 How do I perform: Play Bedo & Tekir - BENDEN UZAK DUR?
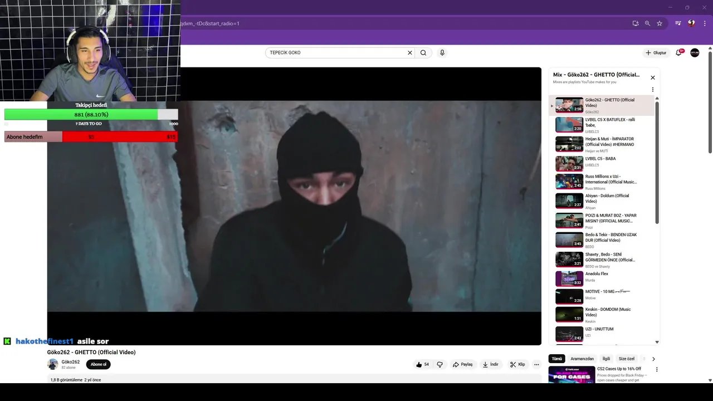click(602, 240)
